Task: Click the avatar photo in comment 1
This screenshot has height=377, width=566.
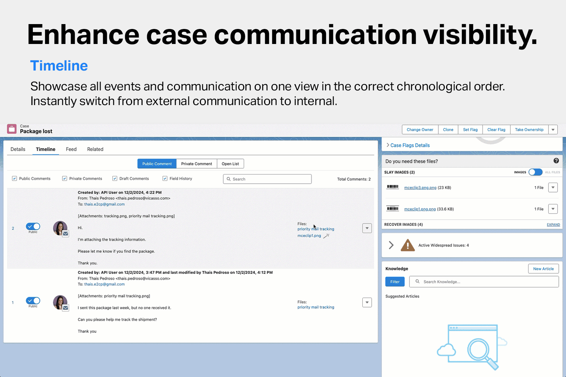Action: coord(60,302)
